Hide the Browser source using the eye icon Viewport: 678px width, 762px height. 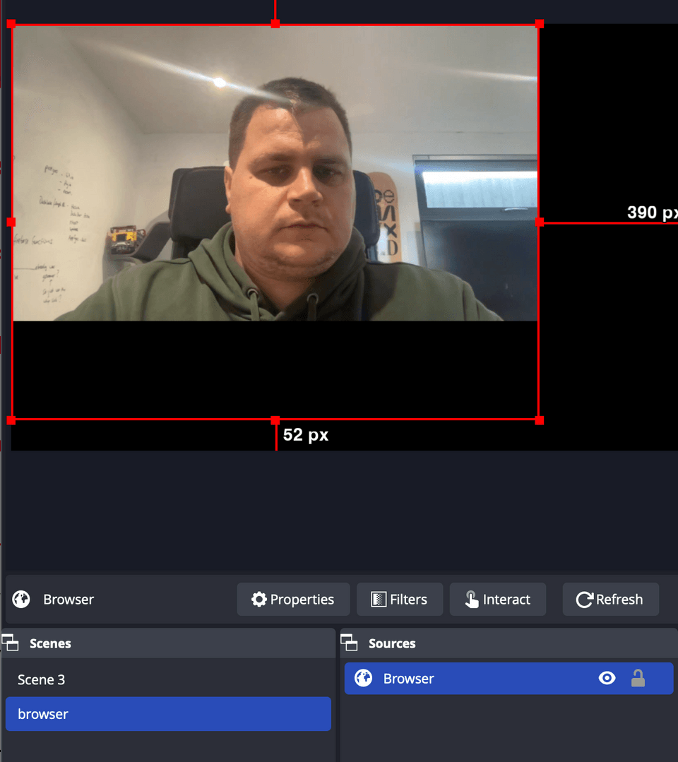pos(607,679)
